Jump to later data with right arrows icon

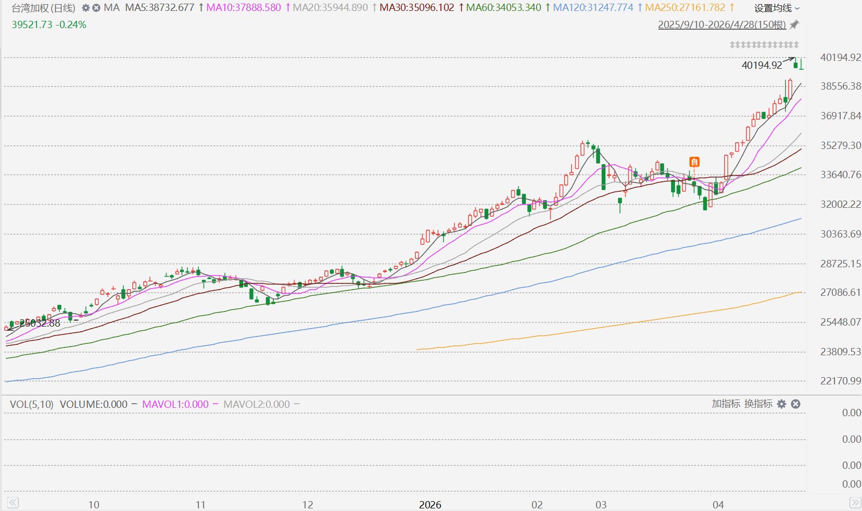855,503
